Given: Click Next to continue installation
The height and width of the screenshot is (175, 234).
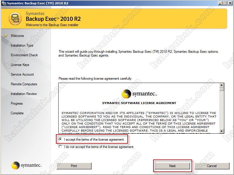Looking at the screenshot, I should (172, 166).
